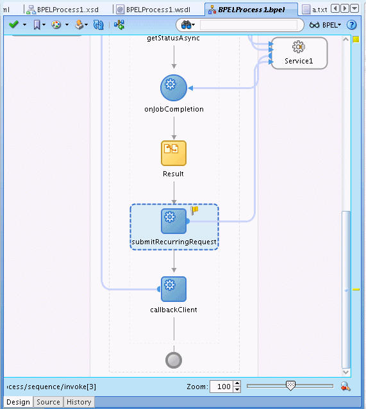This screenshot has width=366, height=409.
Task: Open the help question mark icon
Action: [351, 25]
